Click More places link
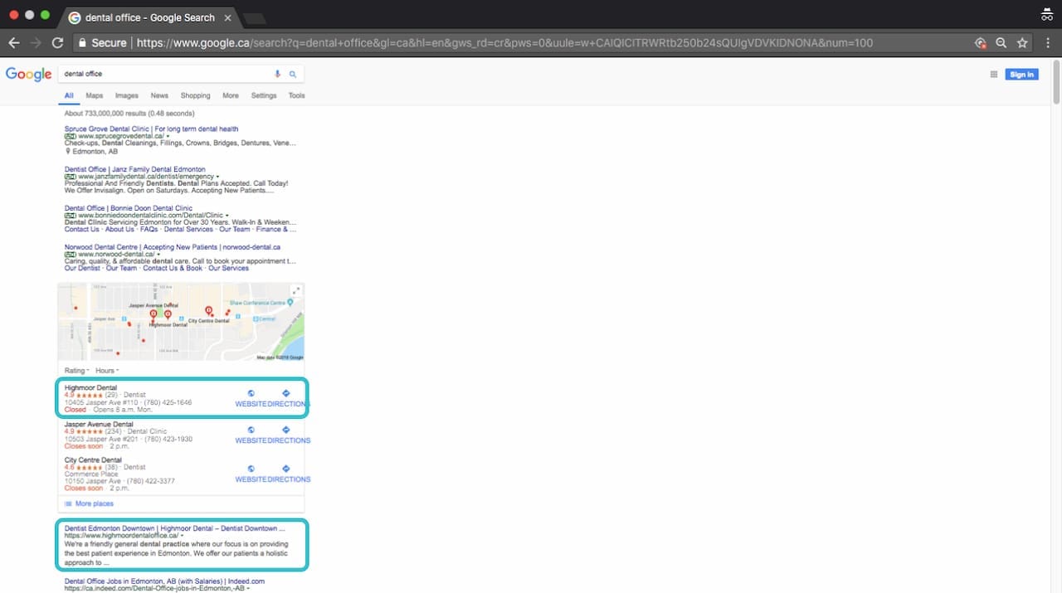Viewport: 1062px width, 593px height. pos(94,503)
